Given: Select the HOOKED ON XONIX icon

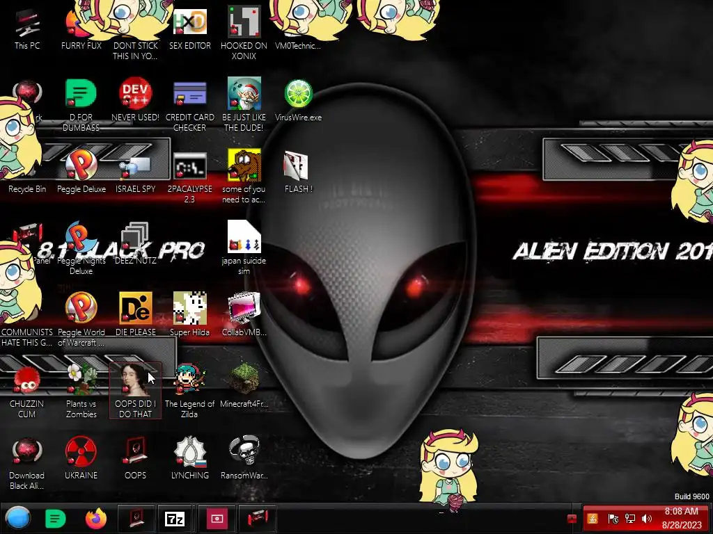Looking at the screenshot, I should [x=244, y=33].
